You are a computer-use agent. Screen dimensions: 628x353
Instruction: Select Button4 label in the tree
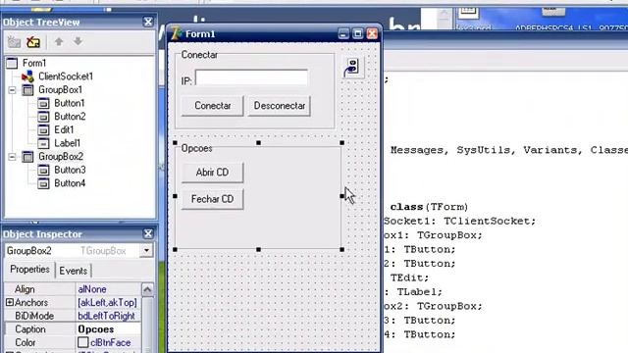coord(70,183)
